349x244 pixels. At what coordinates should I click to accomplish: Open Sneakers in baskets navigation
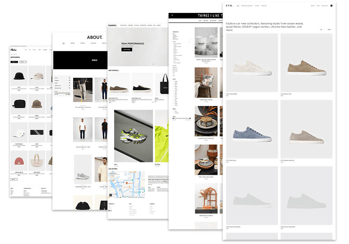click(131, 25)
